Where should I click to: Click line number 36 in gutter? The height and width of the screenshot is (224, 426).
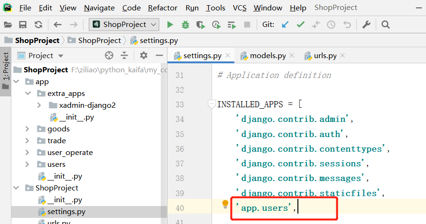tap(180, 149)
